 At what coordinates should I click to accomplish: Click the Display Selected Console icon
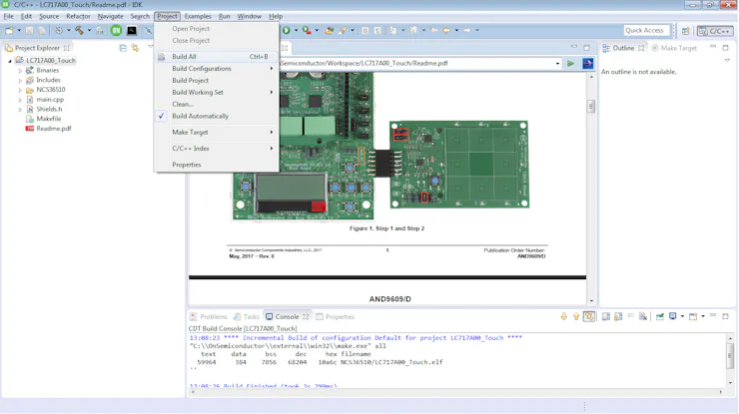point(672,316)
